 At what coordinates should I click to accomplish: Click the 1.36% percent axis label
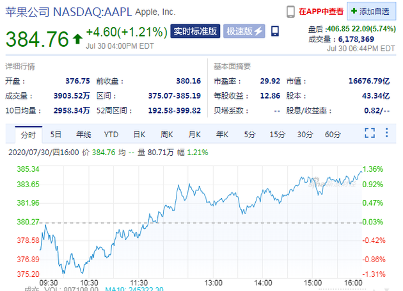[x=373, y=169]
